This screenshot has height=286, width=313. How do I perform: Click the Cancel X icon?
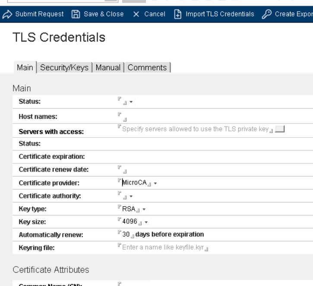click(x=136, y=14)
